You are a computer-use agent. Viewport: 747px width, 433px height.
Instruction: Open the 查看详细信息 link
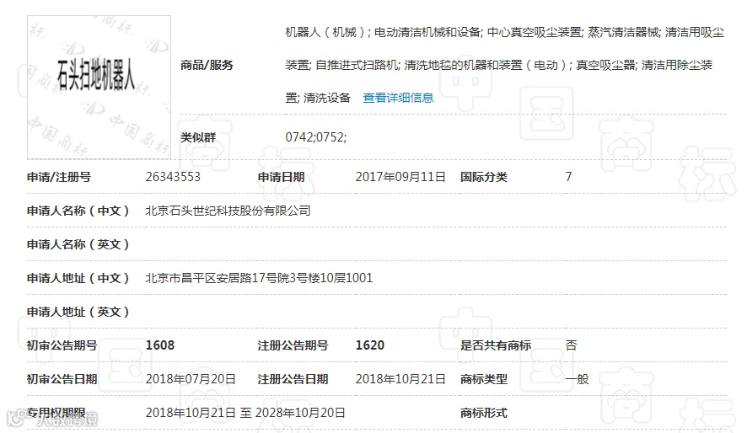(x=398, y=98)
